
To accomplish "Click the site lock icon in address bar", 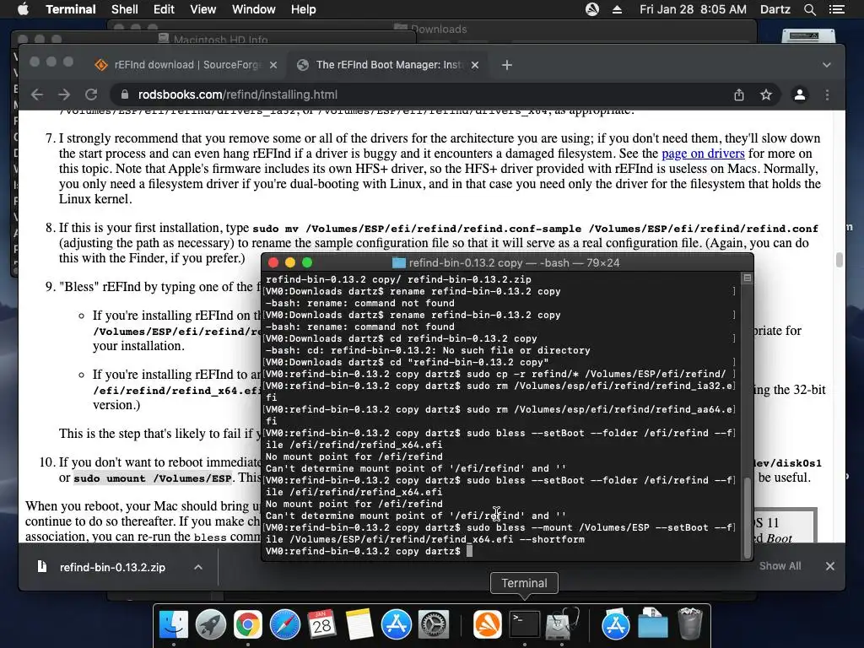I will pyautogui.click(x=125, y=94).
